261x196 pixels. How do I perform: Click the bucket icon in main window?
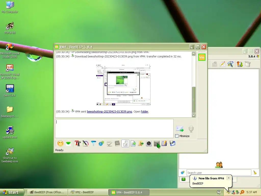[248, 64]
